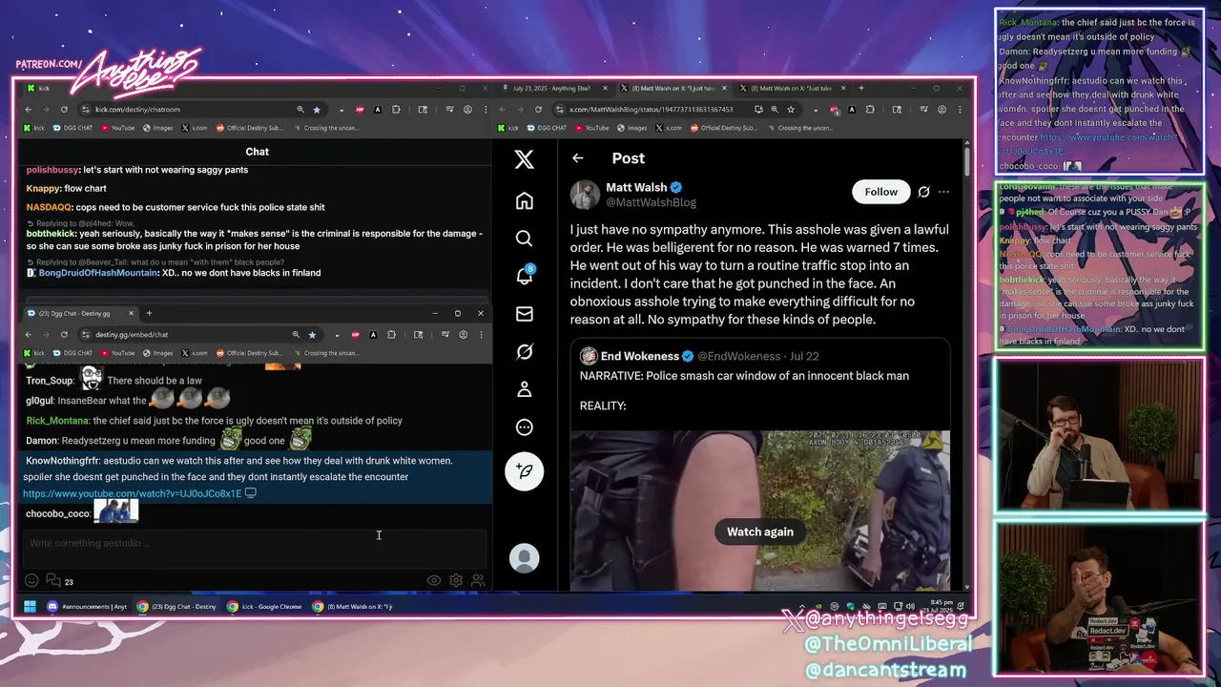Toggle bookmark star in destiny.gg window
1221x687 pixels.
(311, 335)
